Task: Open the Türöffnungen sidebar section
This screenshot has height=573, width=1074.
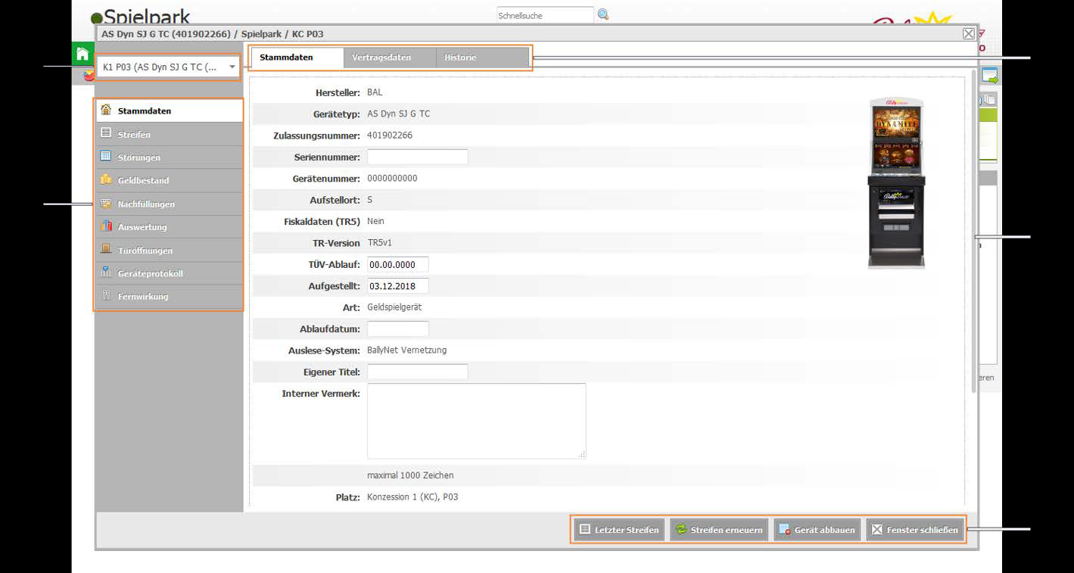Action: pos(169,251)
